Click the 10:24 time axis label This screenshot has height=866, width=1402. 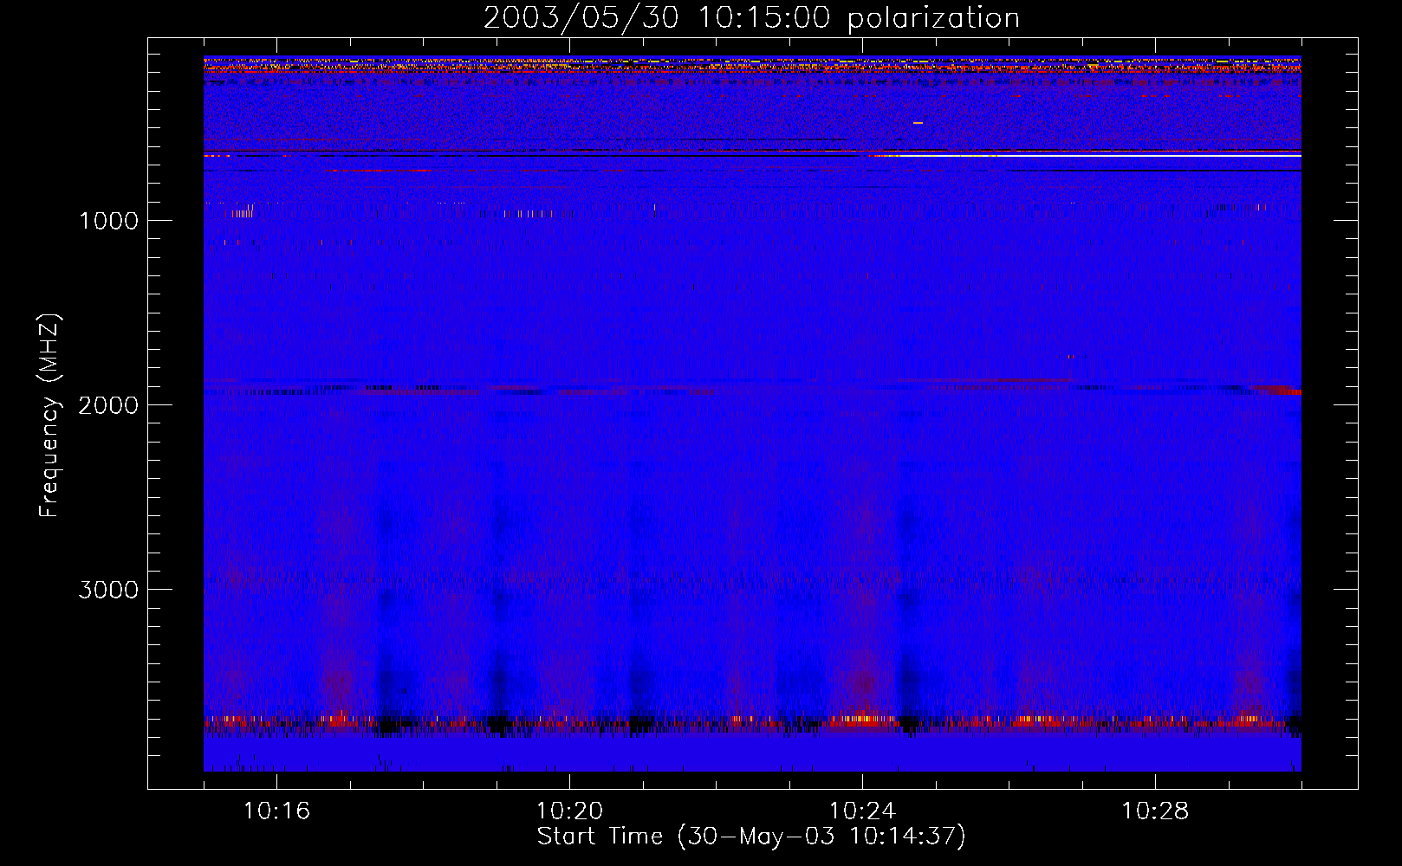[x=862, y=811]
